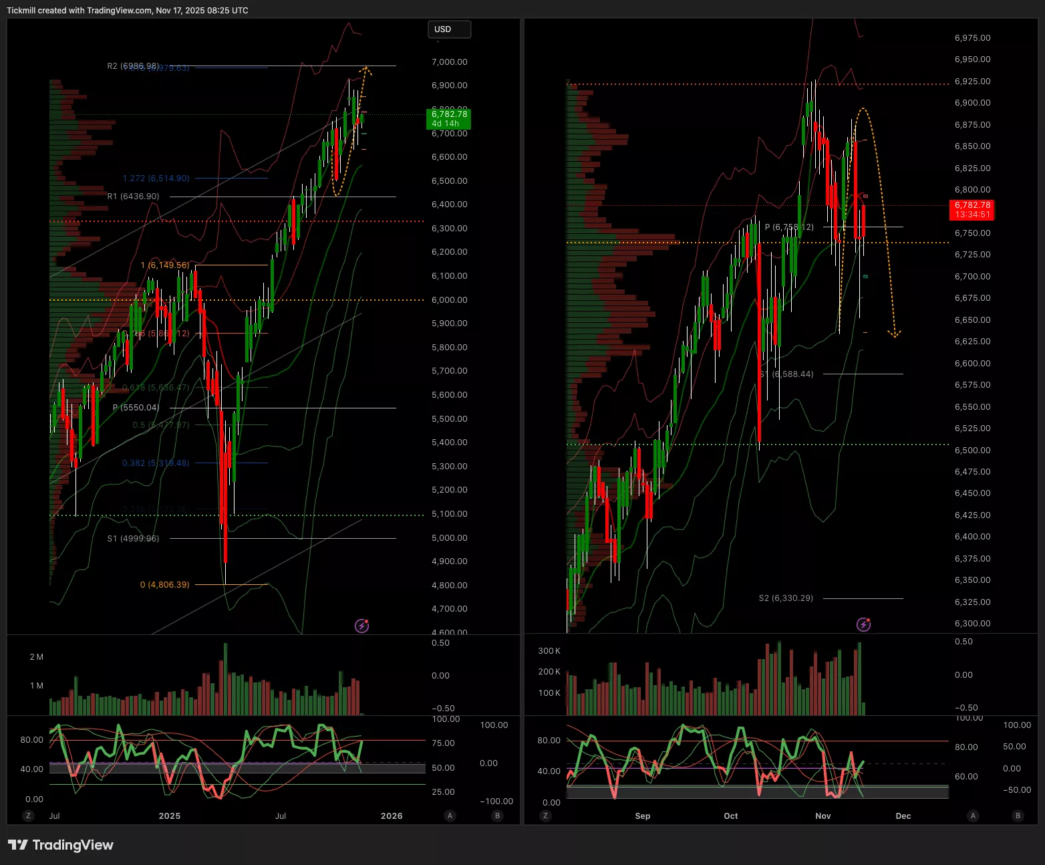Click the 7,000.00 level on left price scale
Screen dimensions: 1045x865
449,62
